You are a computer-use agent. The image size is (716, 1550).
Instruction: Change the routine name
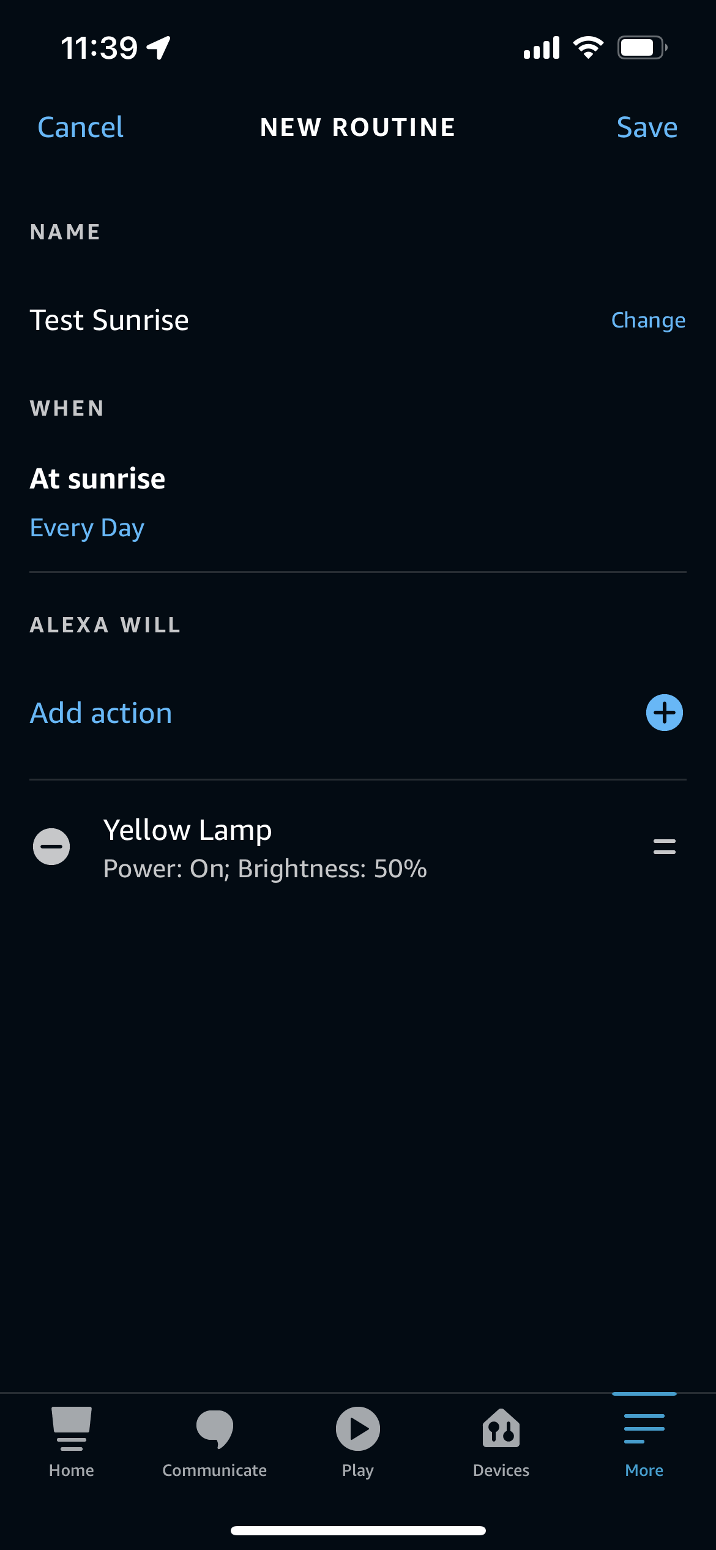648,320
